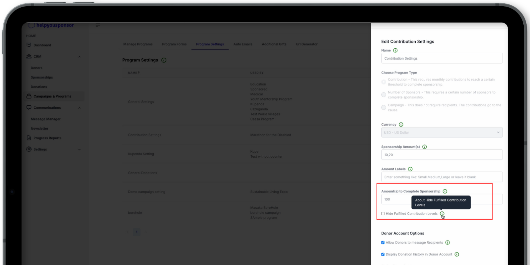
Task: Open Donations in the sidebar
Action: [x=39, y=87]
